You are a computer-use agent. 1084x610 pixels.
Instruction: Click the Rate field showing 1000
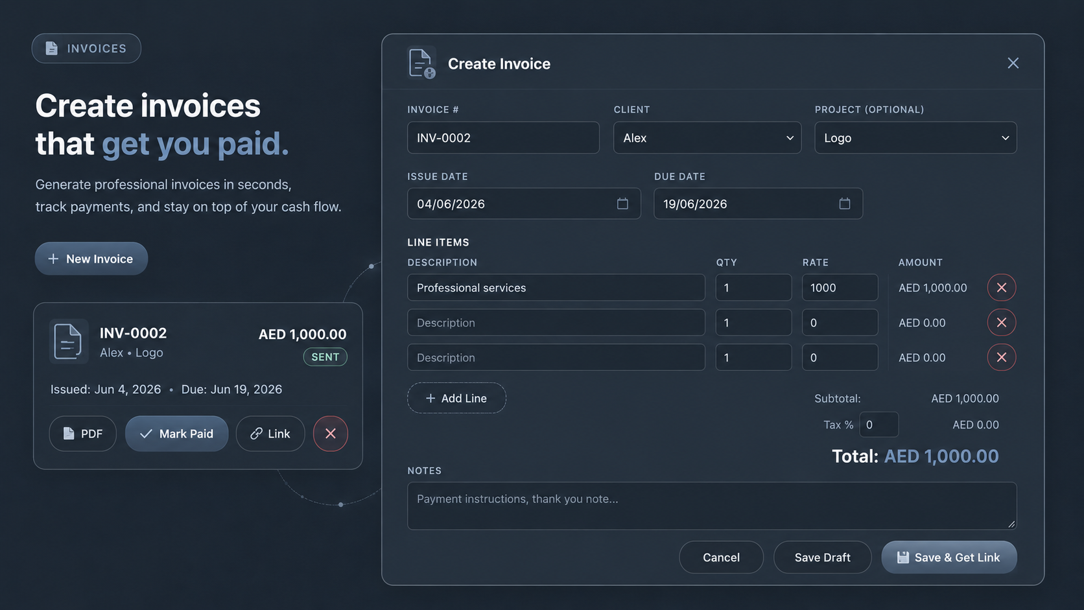click(840, 287)
